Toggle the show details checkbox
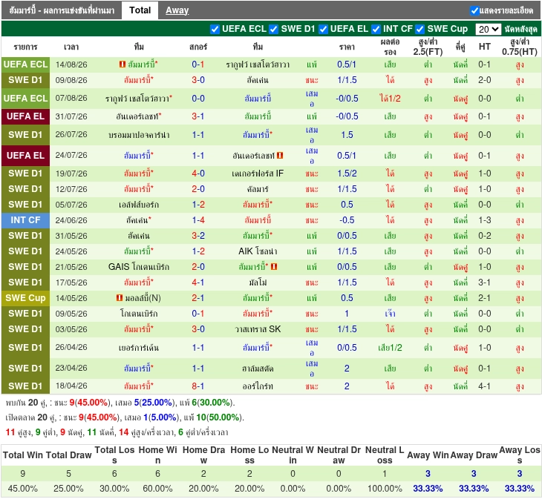The width and height of the screenshot is (542, 502). tap(474, 10)
